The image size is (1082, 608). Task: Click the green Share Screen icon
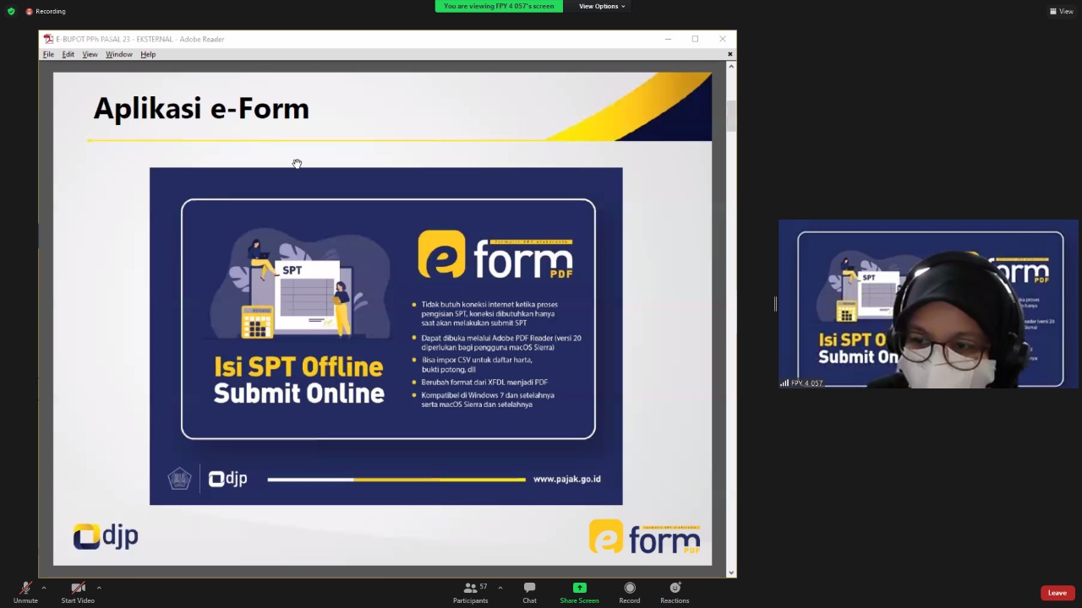[x=579, y=589]
